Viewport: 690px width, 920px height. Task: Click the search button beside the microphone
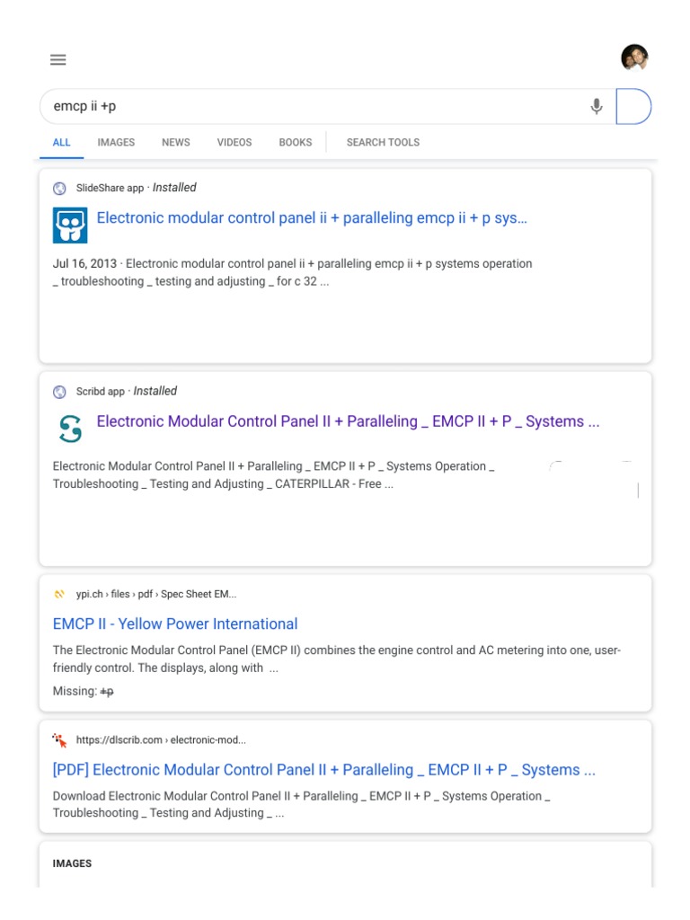point(633,107)
